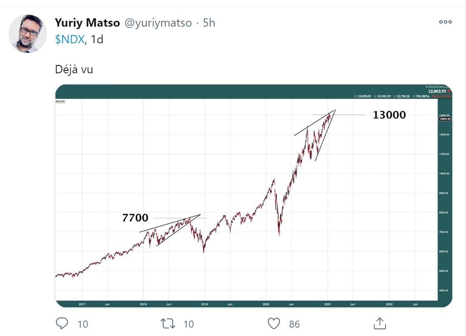Click the like count of 86
Viewport: 466px width, 336px height.
click(294, 324)
